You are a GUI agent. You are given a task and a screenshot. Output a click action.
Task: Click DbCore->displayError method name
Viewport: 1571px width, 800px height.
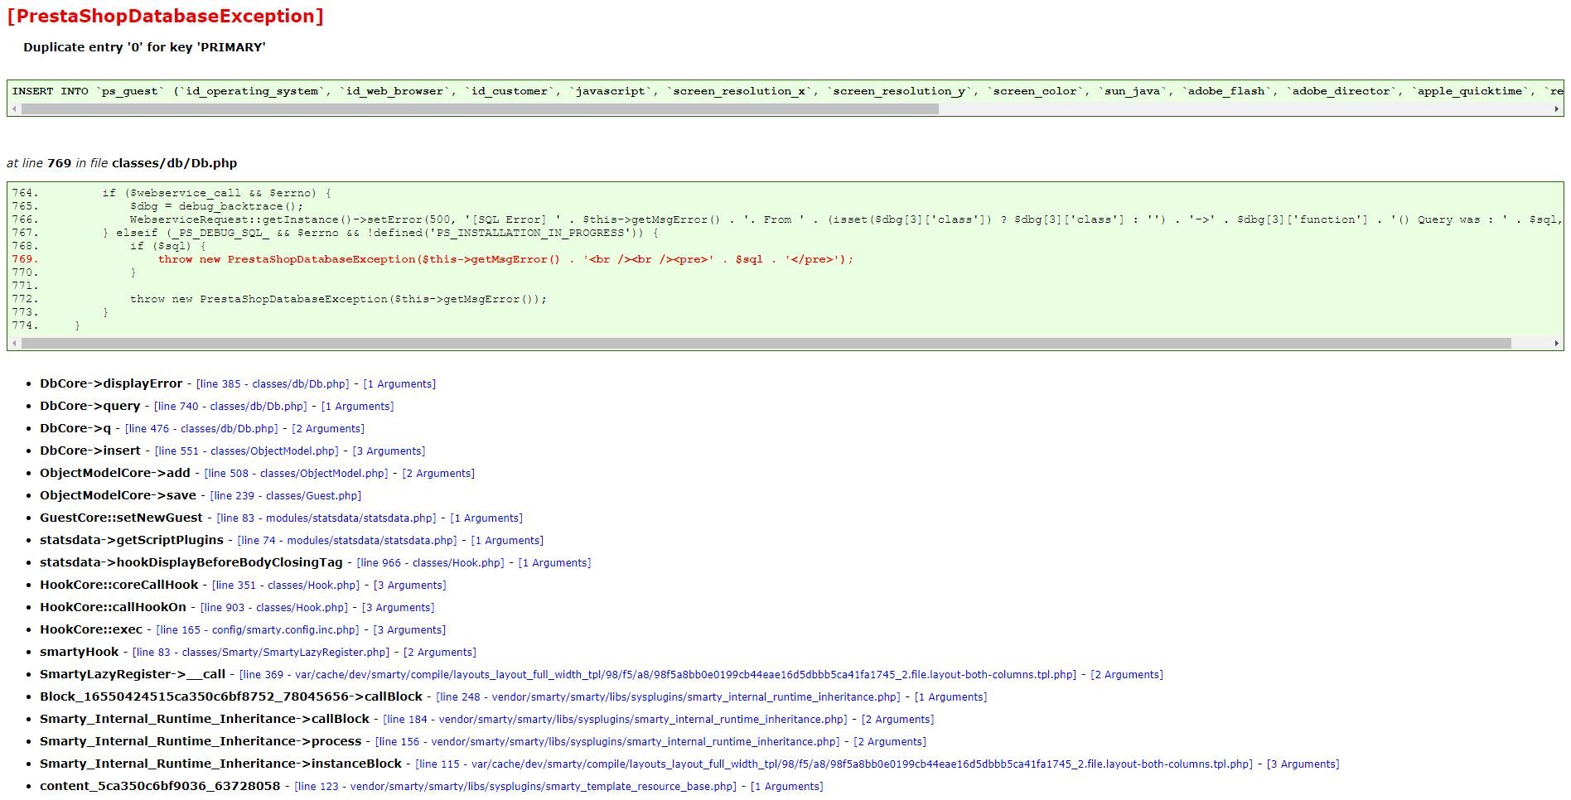tap(111, 383)
